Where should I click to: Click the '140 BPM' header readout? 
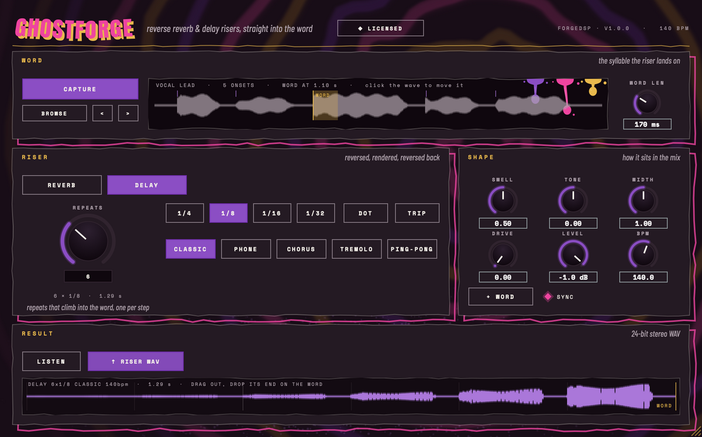click(673, 28)
